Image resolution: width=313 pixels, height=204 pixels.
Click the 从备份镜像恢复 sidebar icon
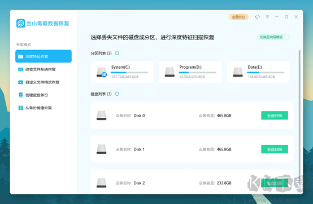(20, 108)
